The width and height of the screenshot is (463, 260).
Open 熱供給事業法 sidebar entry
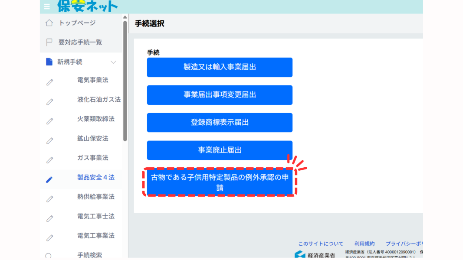click(x=95, y=197)
